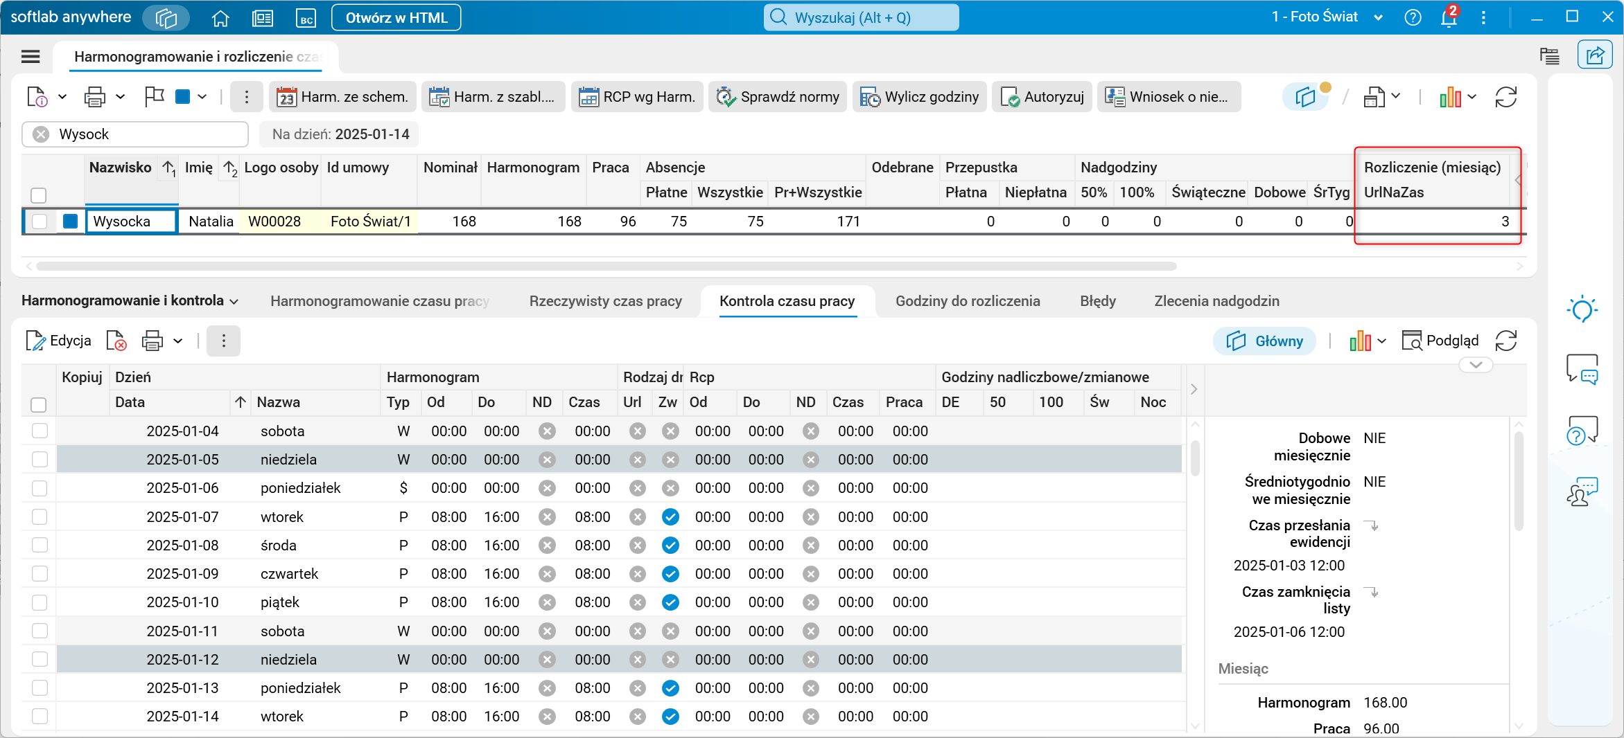Tick the checkbox for 2025-01-04 sobota
This screenshot has height=738, width=1624.
(40, 431)
